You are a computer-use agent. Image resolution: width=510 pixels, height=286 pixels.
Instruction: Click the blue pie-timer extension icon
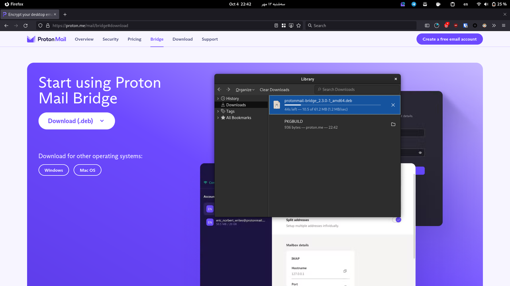(x=437, y=26)
